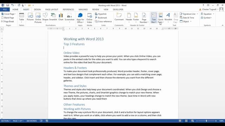
Task: Collapse the ribbon with the chevron
Action: click(223, 25)
